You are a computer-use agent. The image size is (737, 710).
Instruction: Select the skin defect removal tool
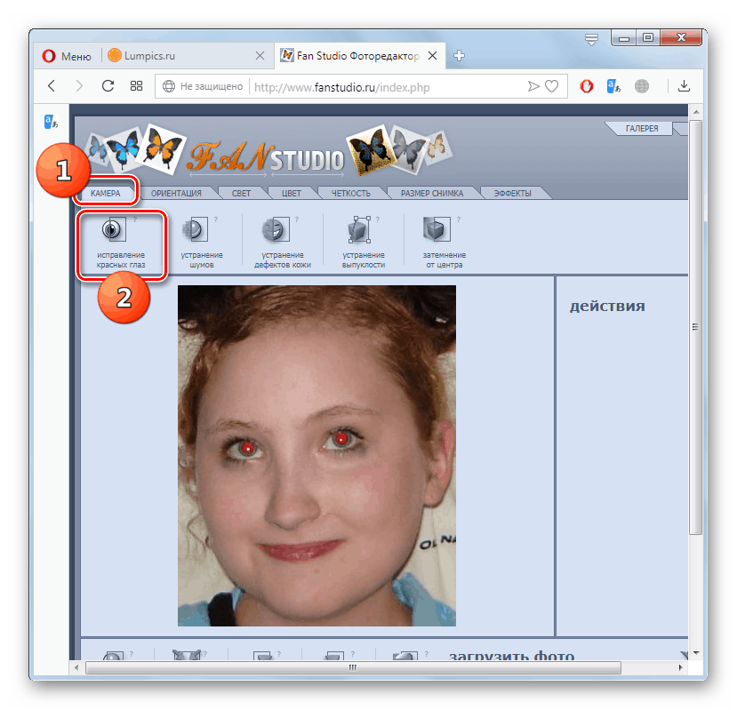coord(282,243)
